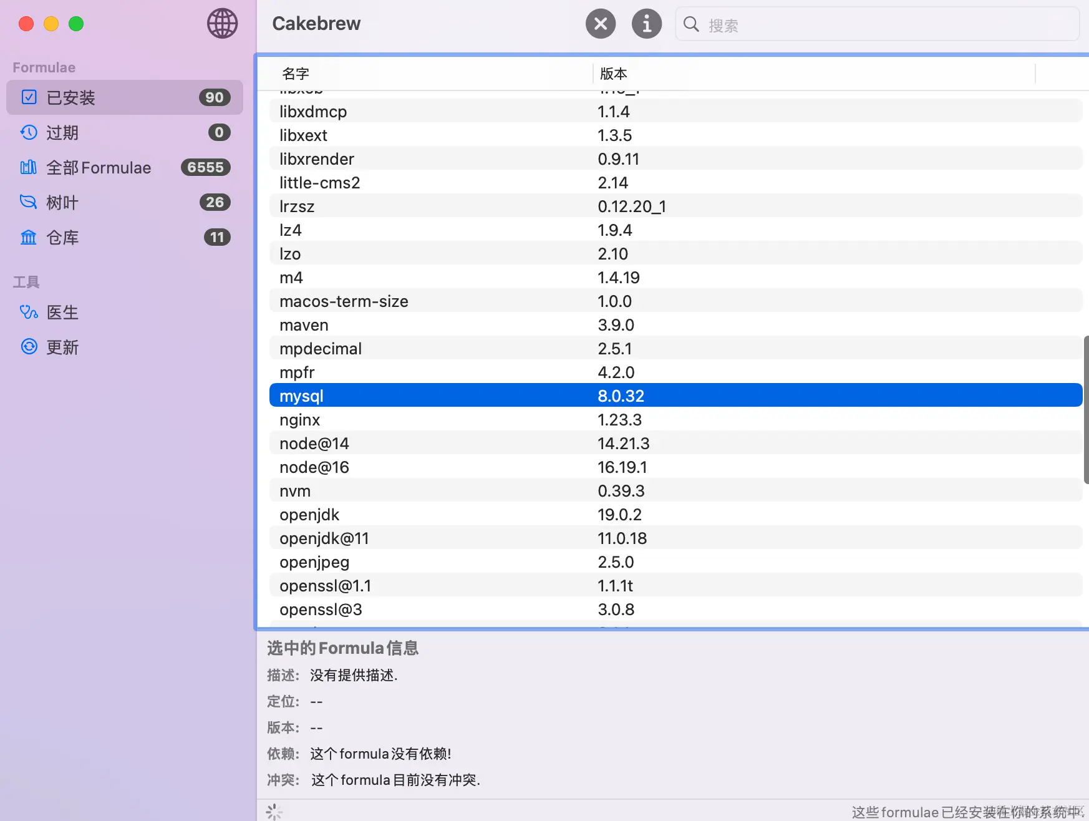Select the m4 formula
This screenshot has width=1089, height=821.
point(676,278)
